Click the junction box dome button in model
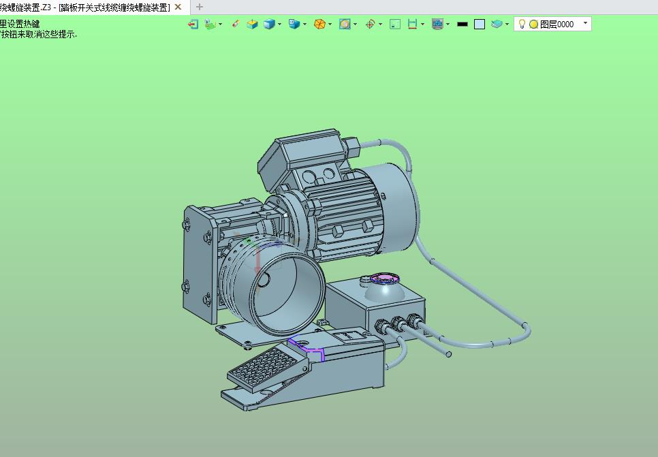The image size is (658, 457). [x=384, y=287]
